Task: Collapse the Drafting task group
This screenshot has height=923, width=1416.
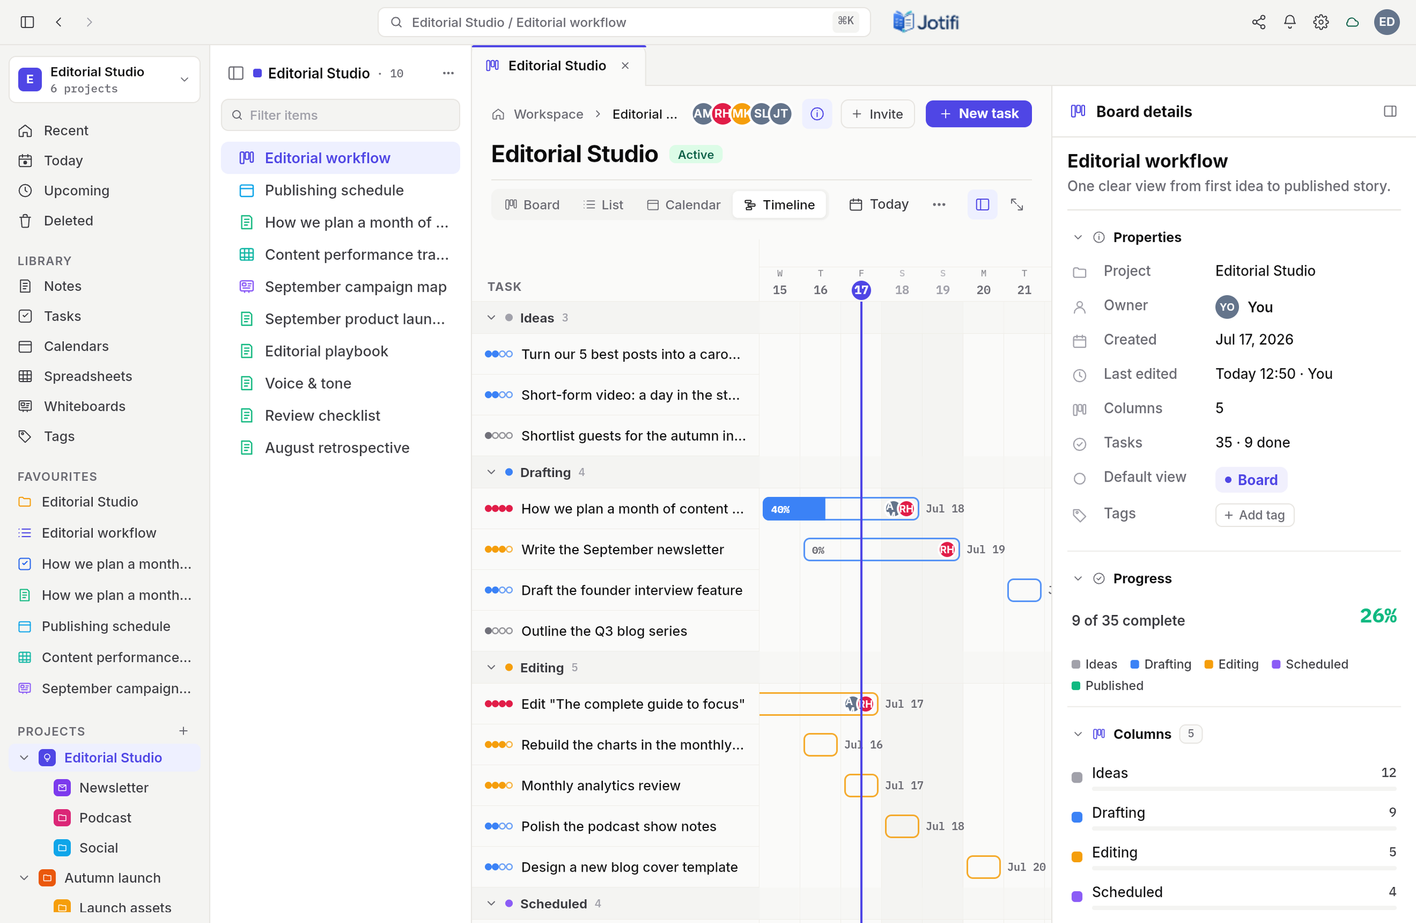Action: [491, 472]
